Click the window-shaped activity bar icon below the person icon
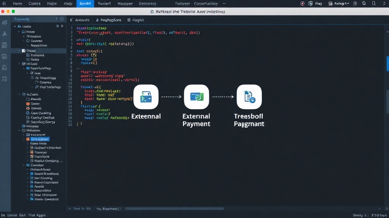The image size is (389, 218). tap(5, 45)
